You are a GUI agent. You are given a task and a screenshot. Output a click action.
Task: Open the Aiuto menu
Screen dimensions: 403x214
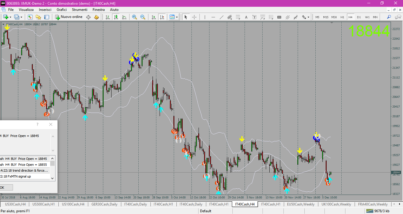pos(114,10)
